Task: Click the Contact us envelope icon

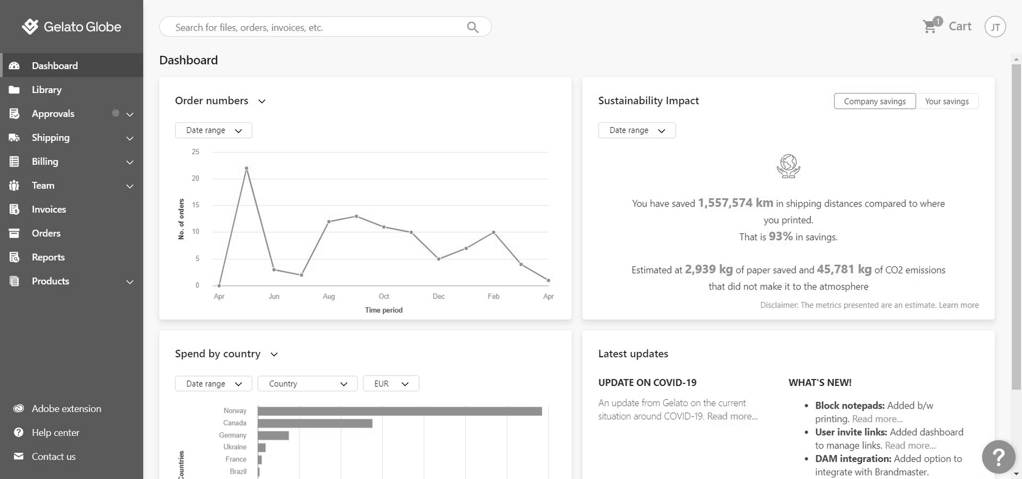Action: pyautogui.click(x=18, y=457)
